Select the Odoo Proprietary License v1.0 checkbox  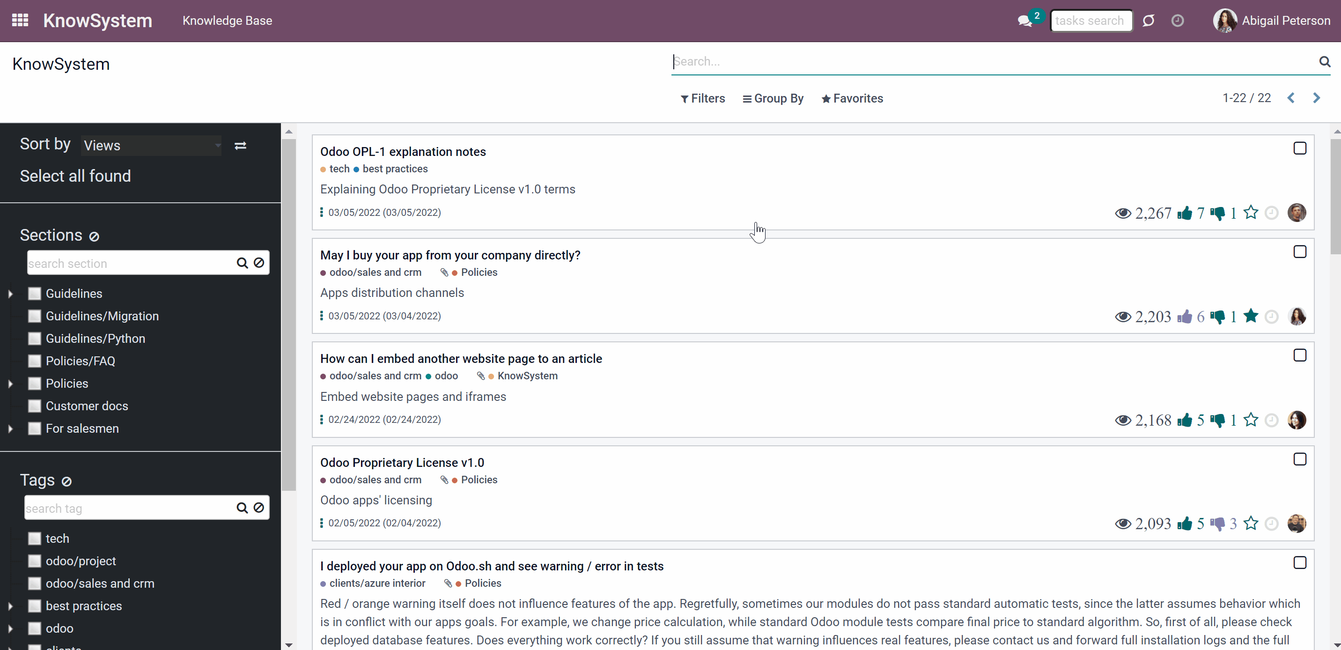(1300, 459)
